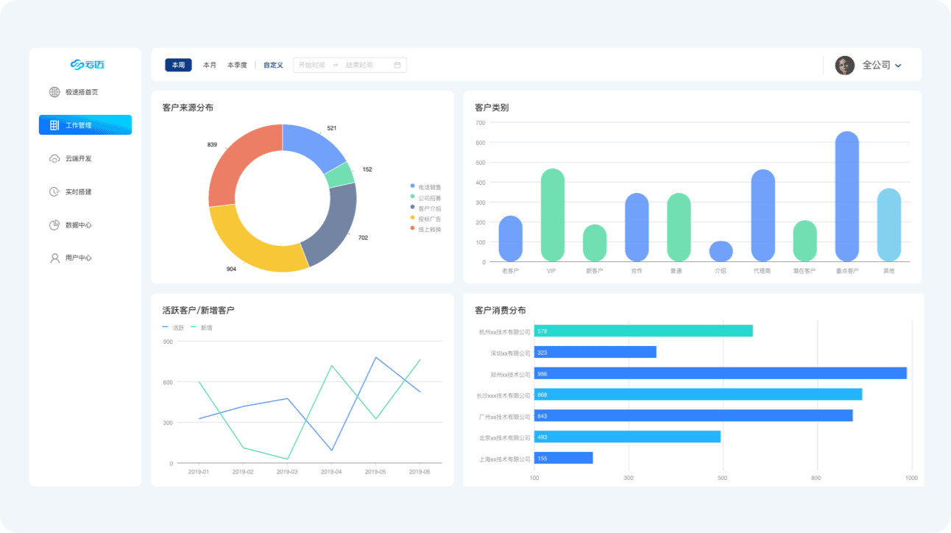Image resolution: width=951 pixels, height=533 pixels.
Task: Click the yellow 投标广告 legend color dot
Action: [412, 218]
